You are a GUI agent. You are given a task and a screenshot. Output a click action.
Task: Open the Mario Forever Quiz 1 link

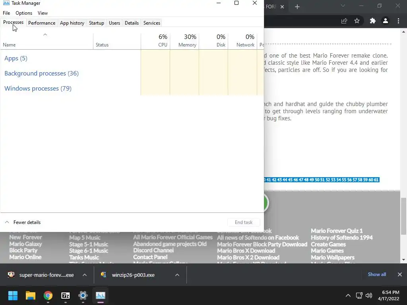[337, 231]
